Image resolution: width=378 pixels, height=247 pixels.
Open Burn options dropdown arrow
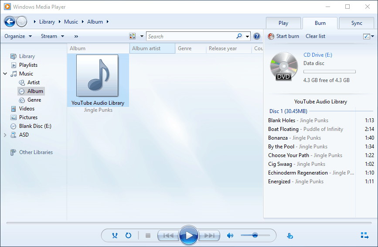[372, 36]
